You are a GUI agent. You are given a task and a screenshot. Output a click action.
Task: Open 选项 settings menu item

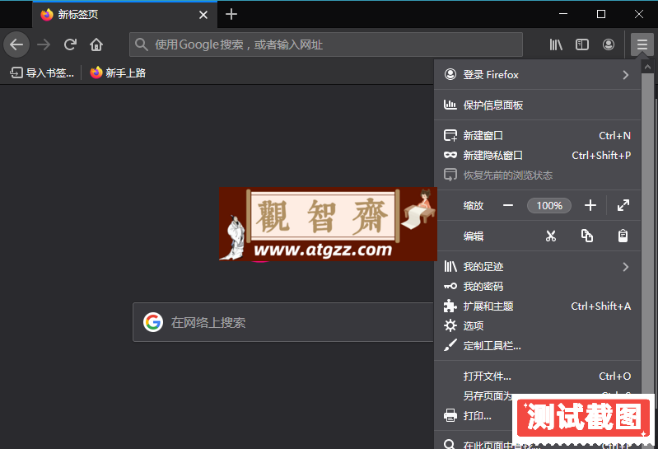537,326
